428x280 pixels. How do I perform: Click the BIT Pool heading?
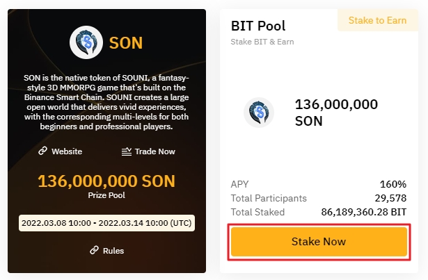click(258, 26)
